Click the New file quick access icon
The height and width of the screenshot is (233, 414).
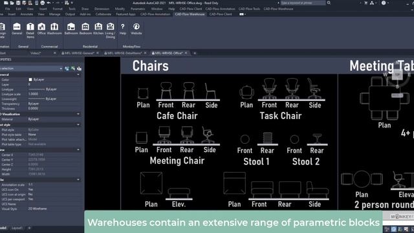[x=6, y=3]
